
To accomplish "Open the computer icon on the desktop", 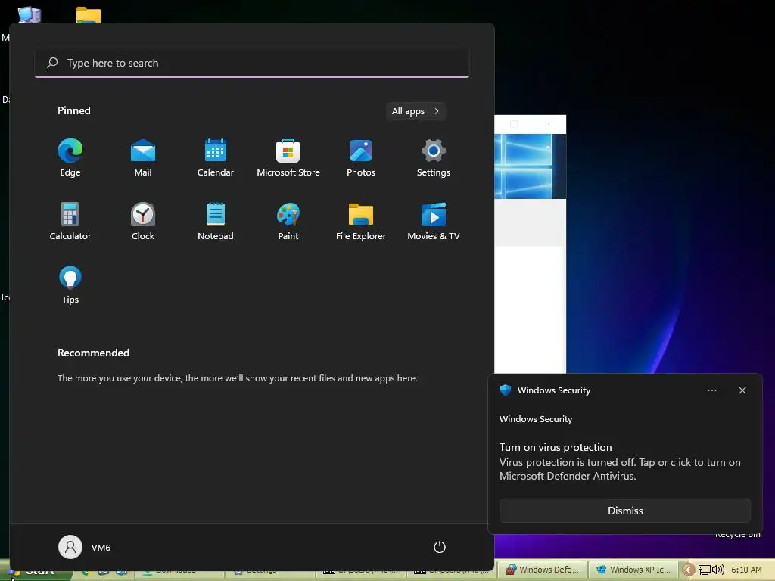I will click(30, 14).
